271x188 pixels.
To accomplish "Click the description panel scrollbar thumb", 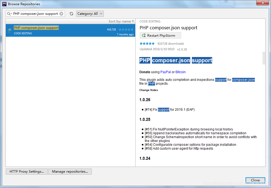I will click(x=264, y=58).
